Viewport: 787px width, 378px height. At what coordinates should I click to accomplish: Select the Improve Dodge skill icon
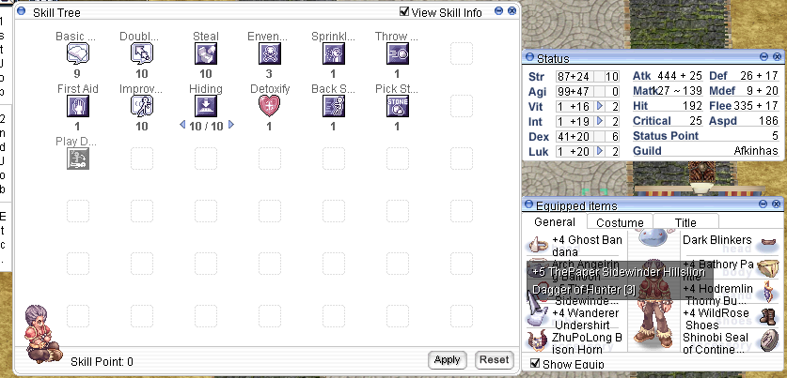click(x=142, y=106)
